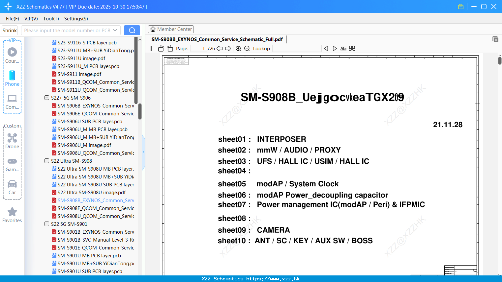
Task: Open SM-S901U MB PCB layer.pcb
Action: pyautogui.click(x=86, y=255)
